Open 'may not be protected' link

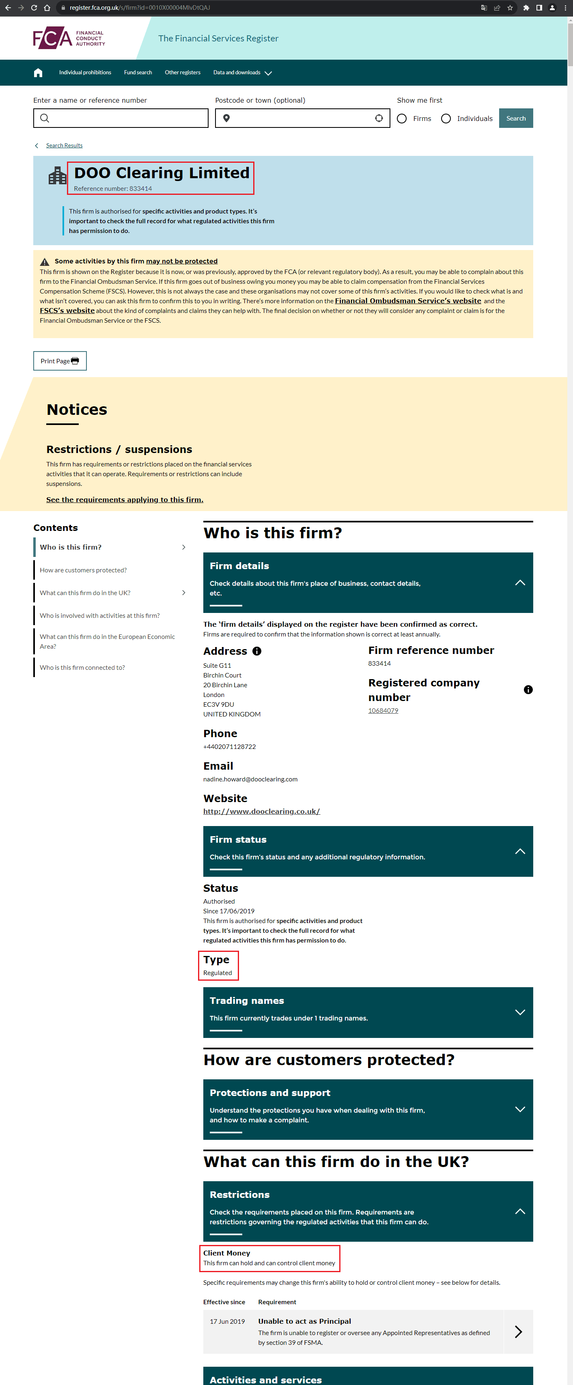tap(182, 261)
